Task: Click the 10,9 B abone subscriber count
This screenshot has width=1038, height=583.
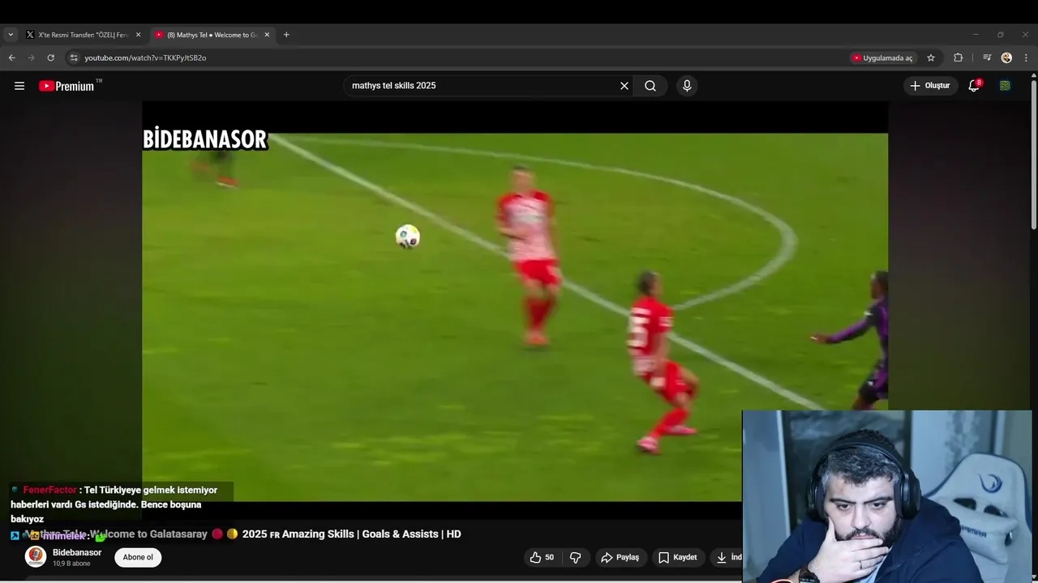Action: pyautogui.click(x=71, y=564)
